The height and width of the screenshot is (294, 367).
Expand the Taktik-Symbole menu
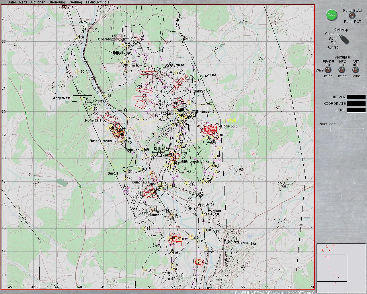pos(97,2)
